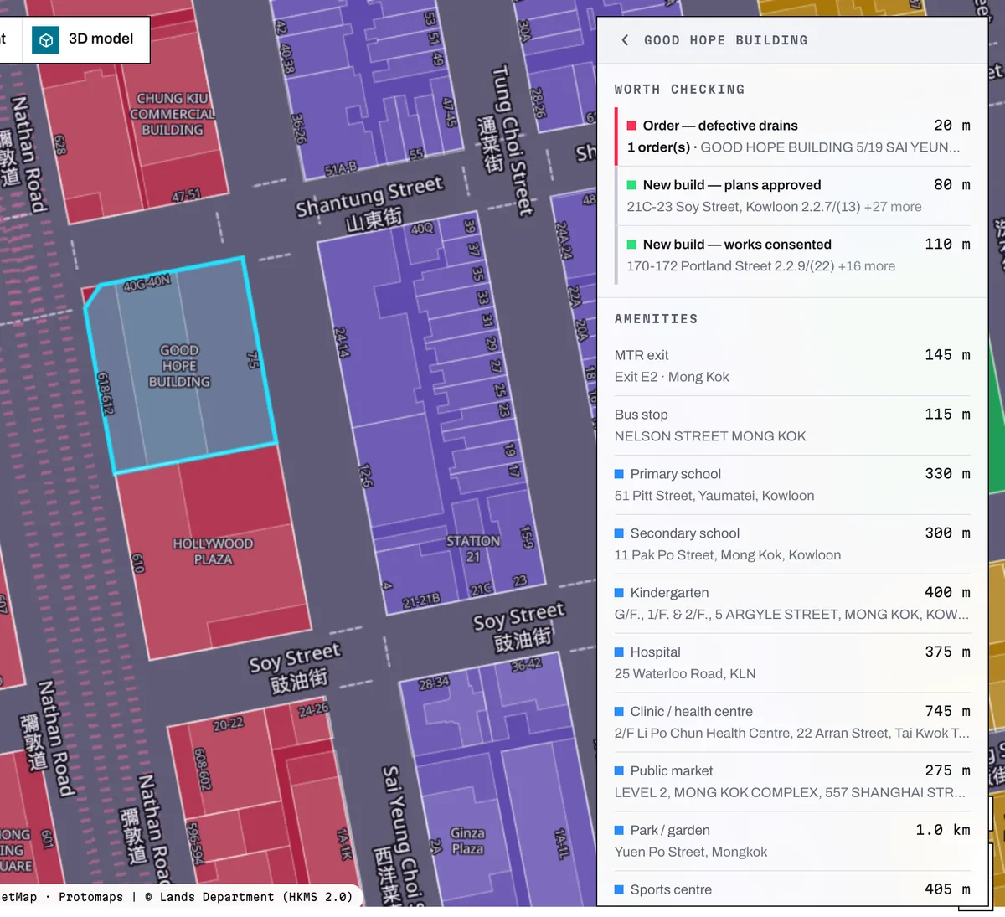Go back using the chevron beside Good Hope Building
Image resolution: width=1005 pixels, height=917 pixels.
[x=625, y=40]
